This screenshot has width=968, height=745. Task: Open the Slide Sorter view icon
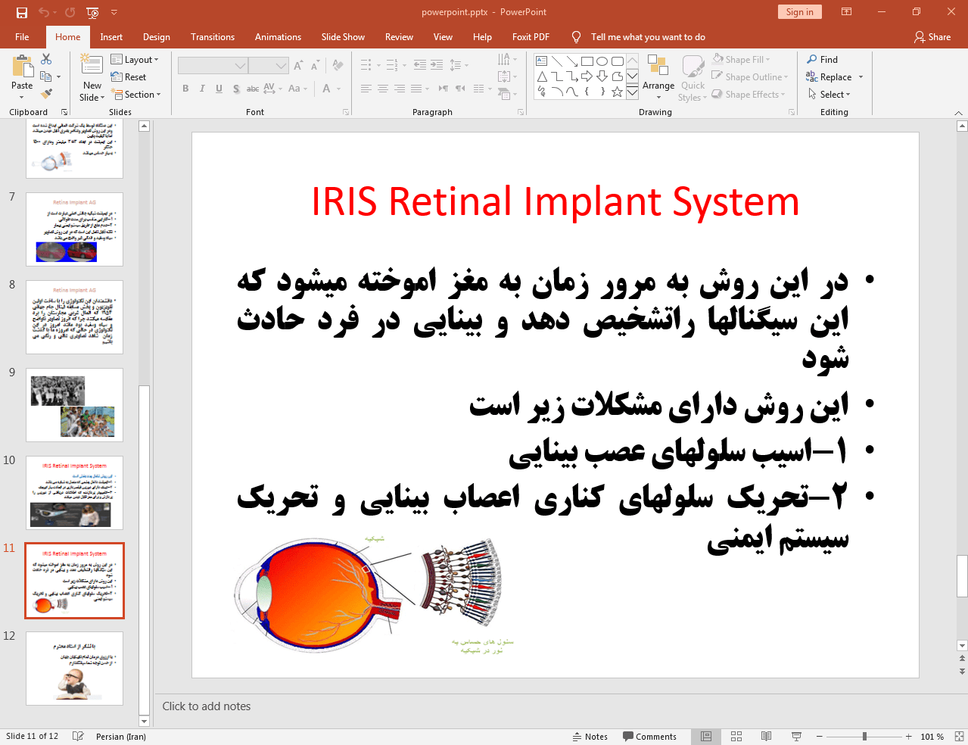pos(736,737)
